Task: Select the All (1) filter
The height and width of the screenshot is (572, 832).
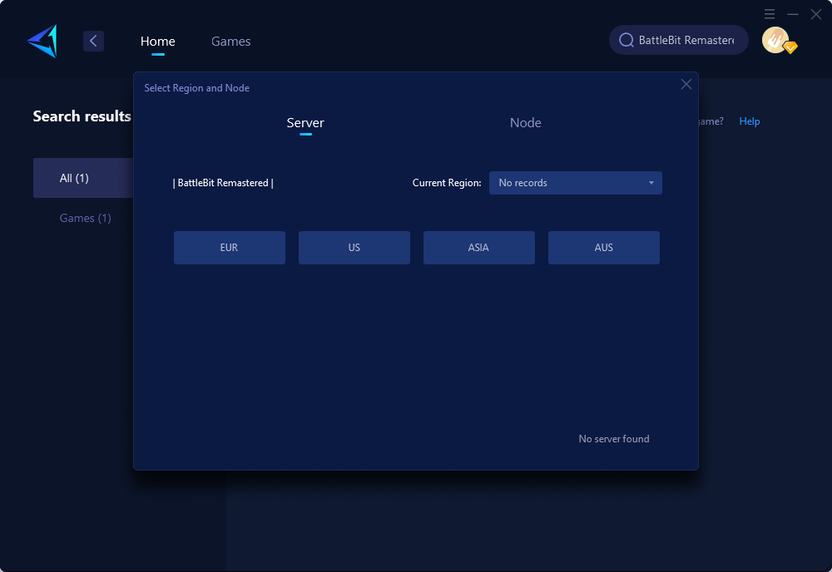Action: point(83,178)
